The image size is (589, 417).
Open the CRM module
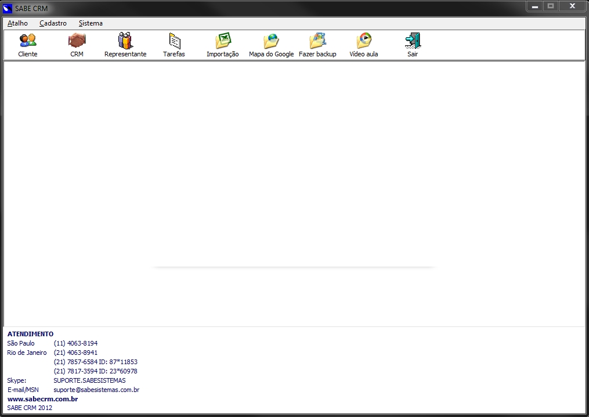point(77,44)
